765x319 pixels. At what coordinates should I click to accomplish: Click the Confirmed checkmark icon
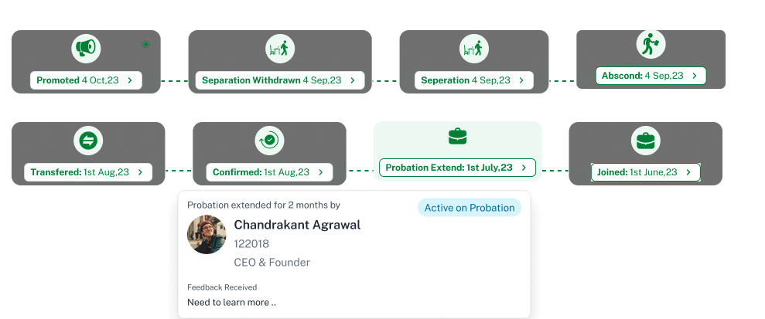click(x=269, y=141)
